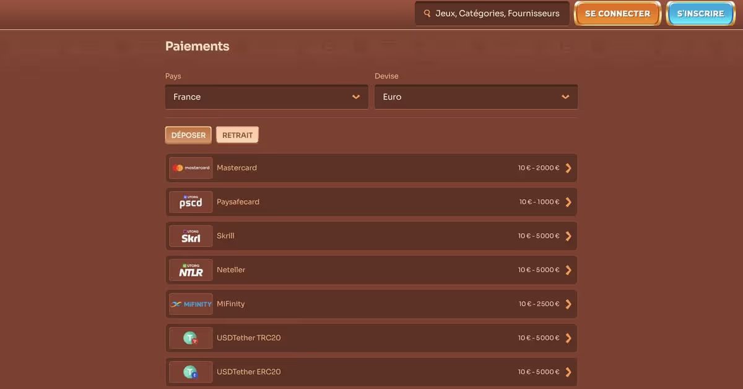Click the Mastercard payment icon
Viewport: 743px width, 389px height.
point(190,168)
